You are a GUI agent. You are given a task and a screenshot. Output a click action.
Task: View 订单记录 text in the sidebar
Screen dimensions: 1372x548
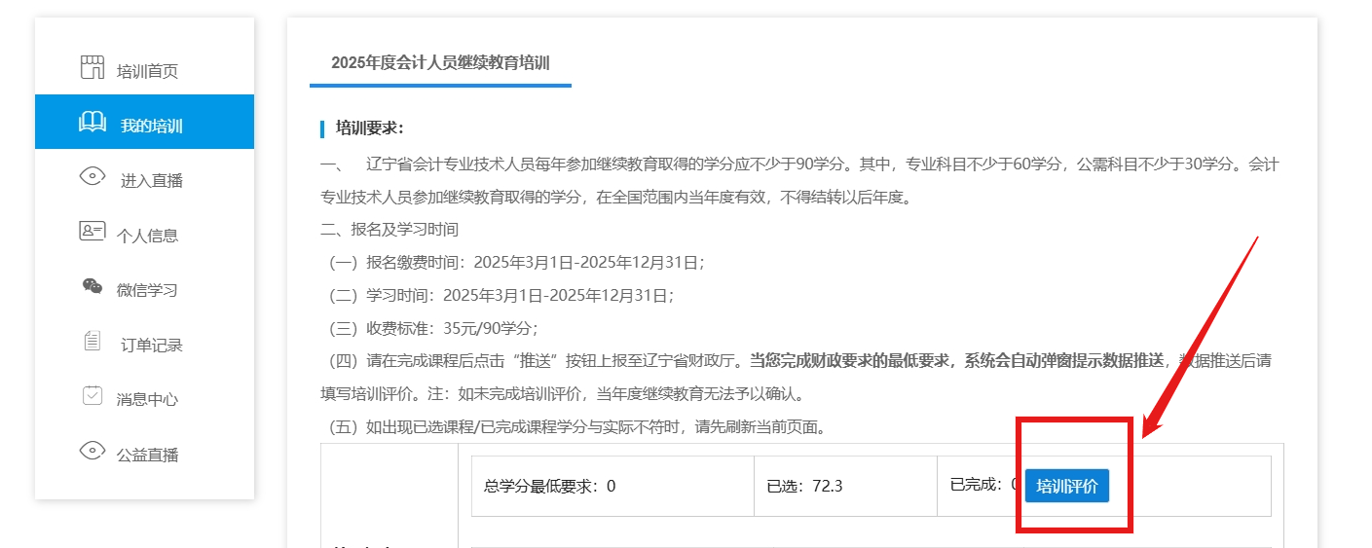coord(151,345)
